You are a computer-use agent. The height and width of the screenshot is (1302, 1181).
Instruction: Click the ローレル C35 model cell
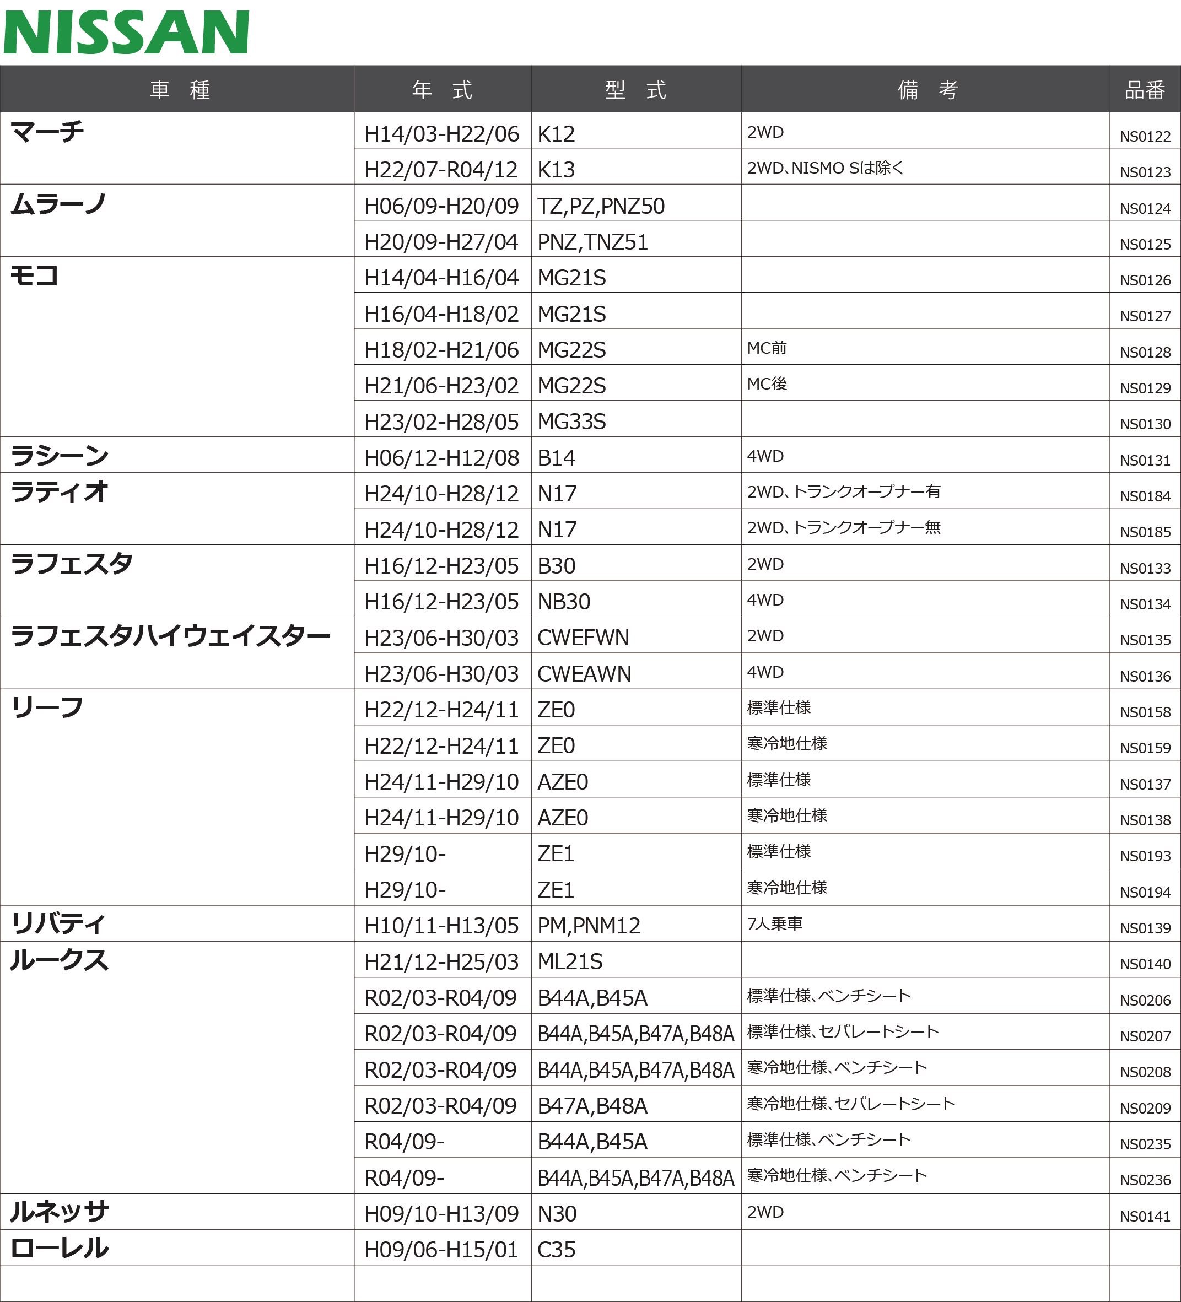(x=556, y=1250)
